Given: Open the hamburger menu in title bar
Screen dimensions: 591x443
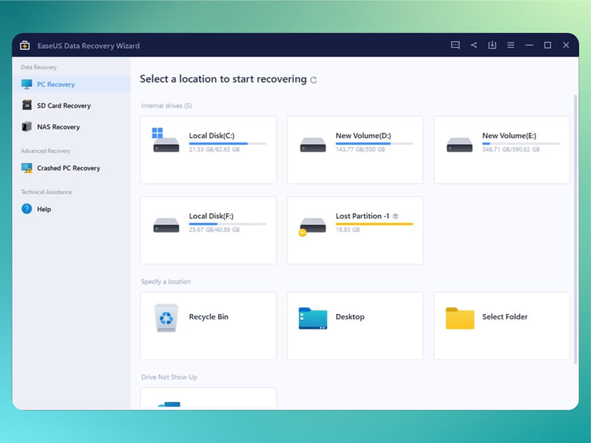Looking at the screenshot, I should [x=511, y=45].
